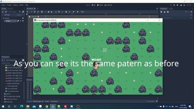
Task: Switch to 2D workspace
Action: pos(88,5)
